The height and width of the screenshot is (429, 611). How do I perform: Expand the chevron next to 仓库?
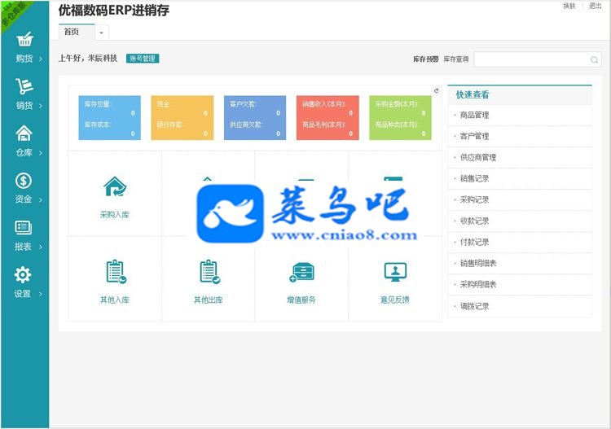pos(41,153)
